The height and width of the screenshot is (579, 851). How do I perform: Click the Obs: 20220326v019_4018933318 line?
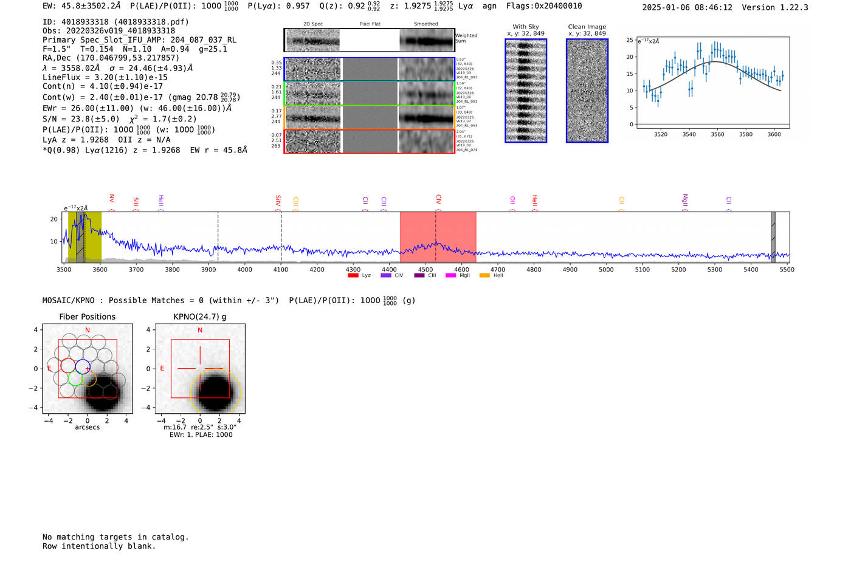[x=109, y=31]
